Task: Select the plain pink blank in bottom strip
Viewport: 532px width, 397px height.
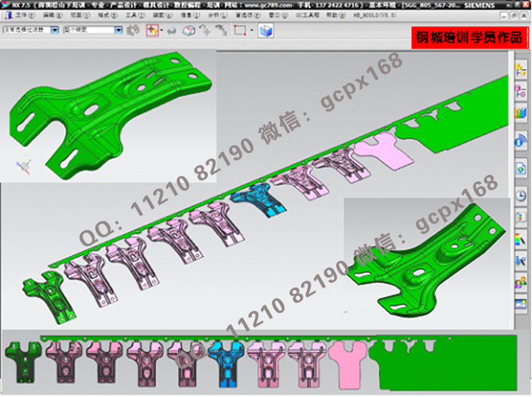Action: click(x=345, y=363)
